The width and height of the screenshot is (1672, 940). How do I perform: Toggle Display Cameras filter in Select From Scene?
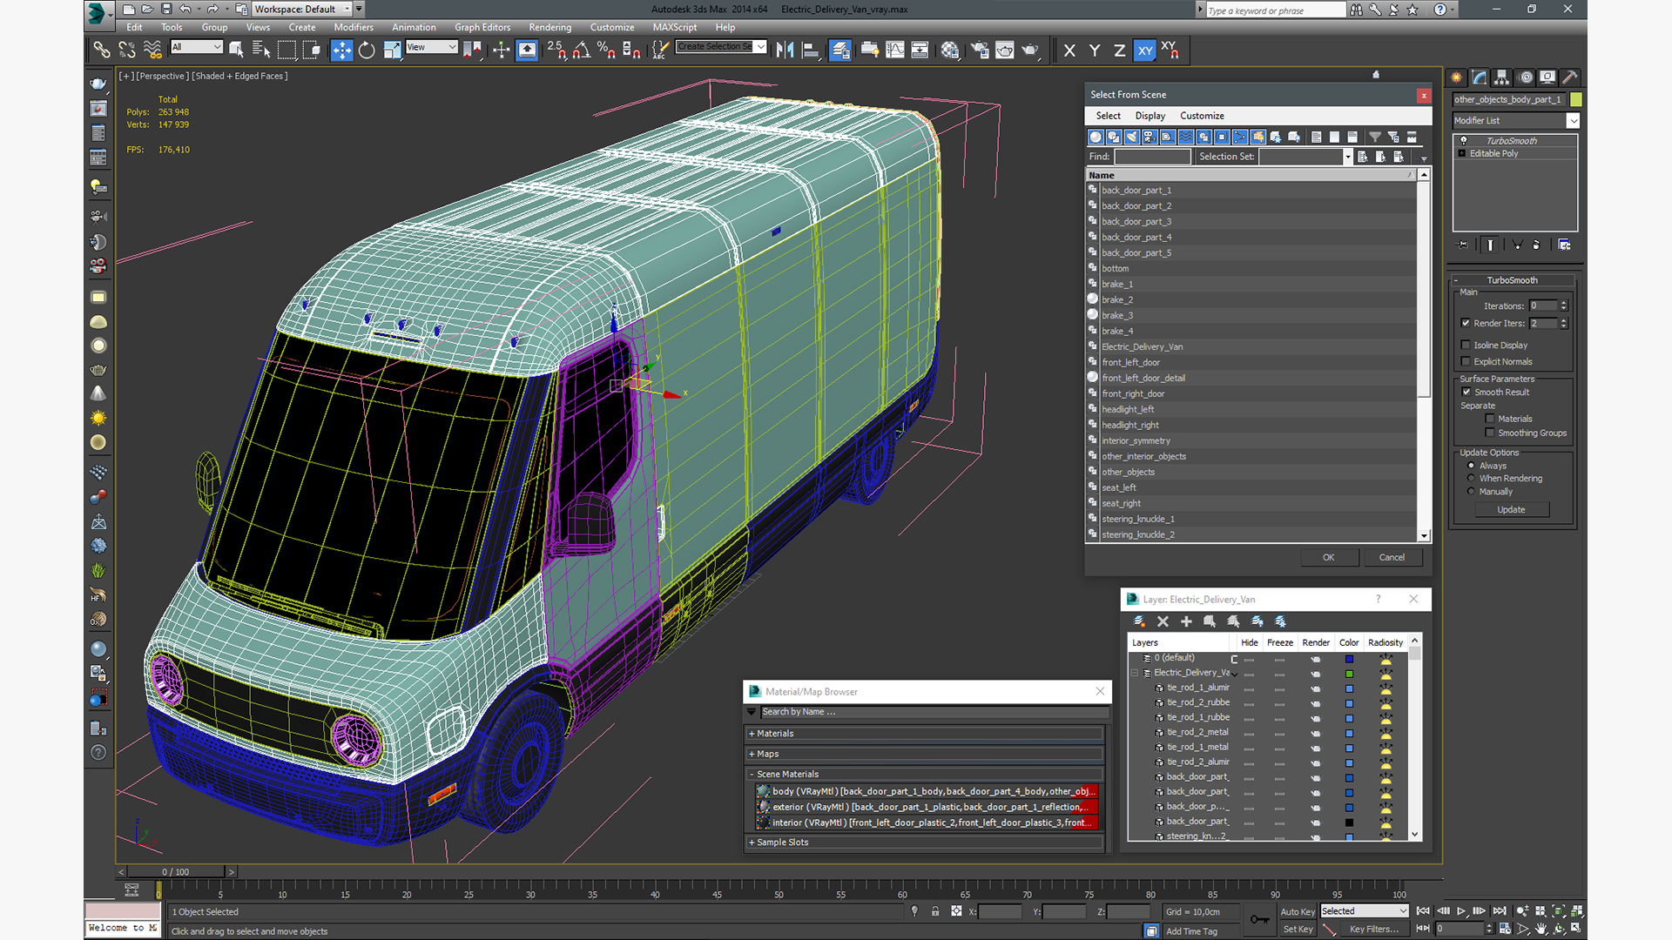1149,137
